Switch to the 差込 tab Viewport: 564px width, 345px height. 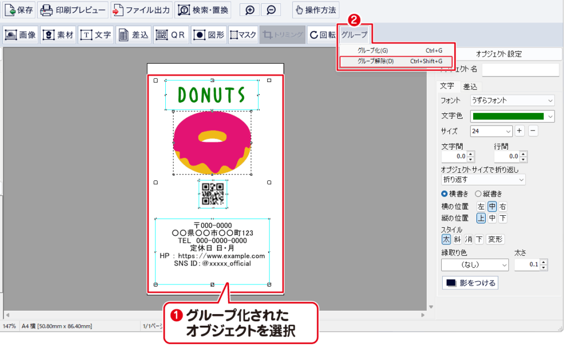point(470,86)
